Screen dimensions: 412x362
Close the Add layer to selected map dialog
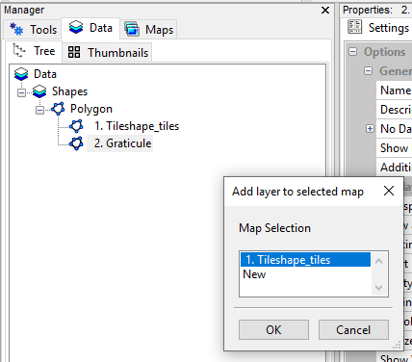(x=389, y=191)
